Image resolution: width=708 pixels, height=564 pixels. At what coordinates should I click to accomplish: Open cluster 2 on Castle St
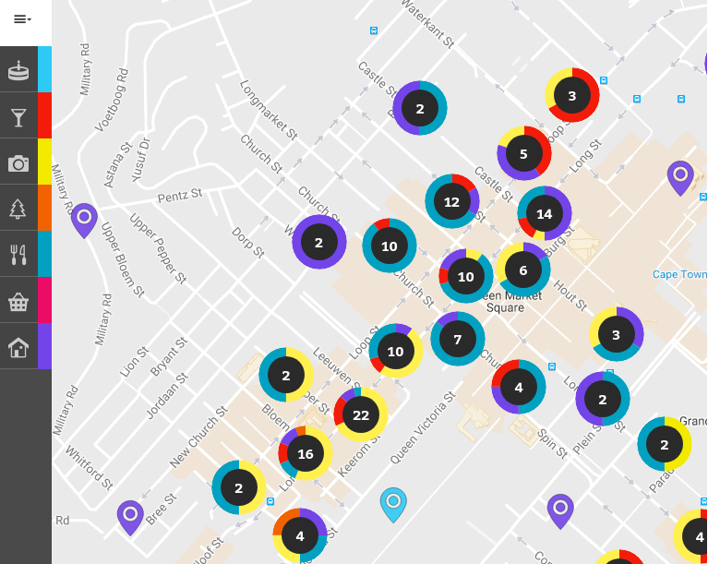tap(420, 108)
